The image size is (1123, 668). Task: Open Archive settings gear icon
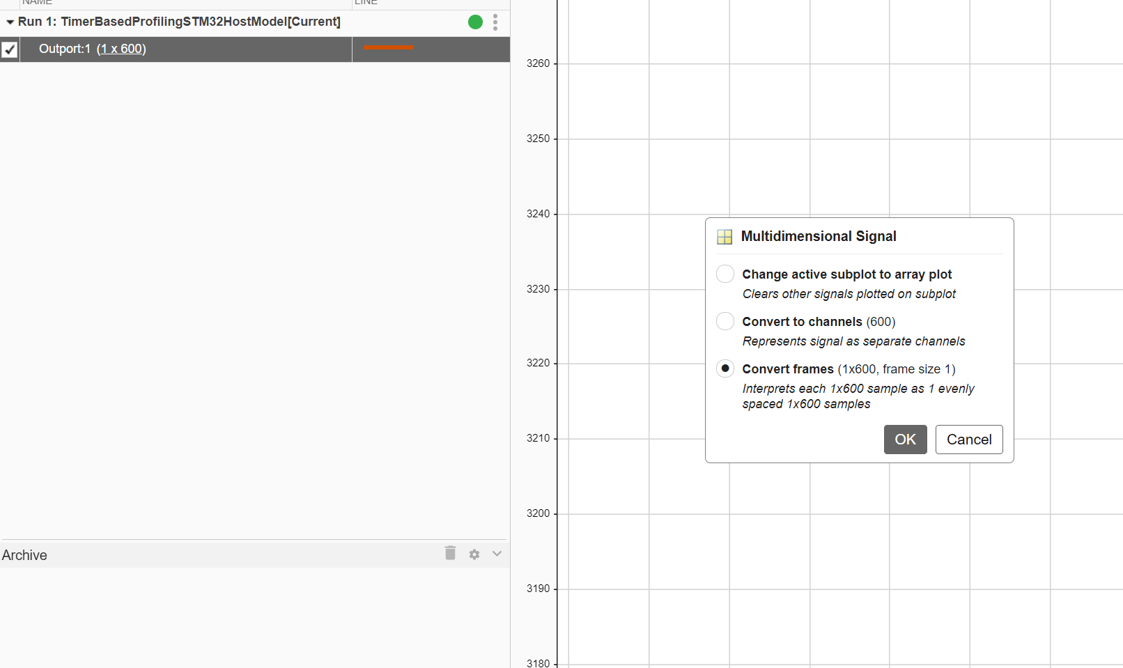pos(474,554)
